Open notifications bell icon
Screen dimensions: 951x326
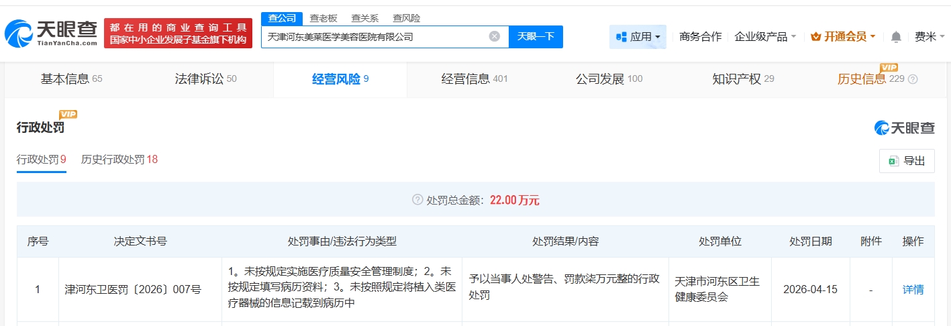tap(896, 36)
